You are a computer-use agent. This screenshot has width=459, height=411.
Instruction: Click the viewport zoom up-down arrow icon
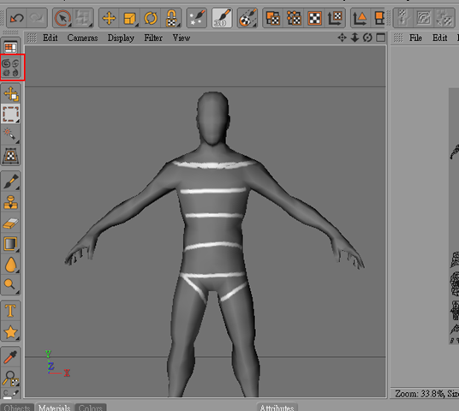pyautogui.click(x=355, y=38)
